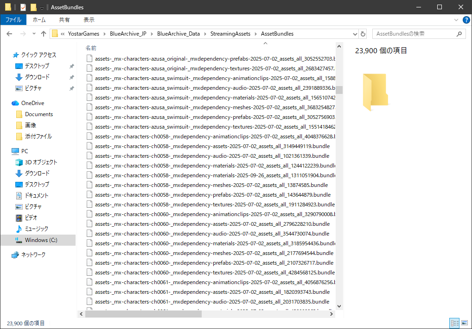472x329 pixels.
Task: Open the ファイル menu tab
Action: [x=13, y=20]
